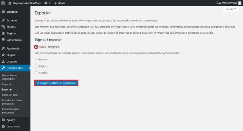The image size is (243, 131).
Task: Click the Comentarios speech bubble icon
Action: click(3, 40)
